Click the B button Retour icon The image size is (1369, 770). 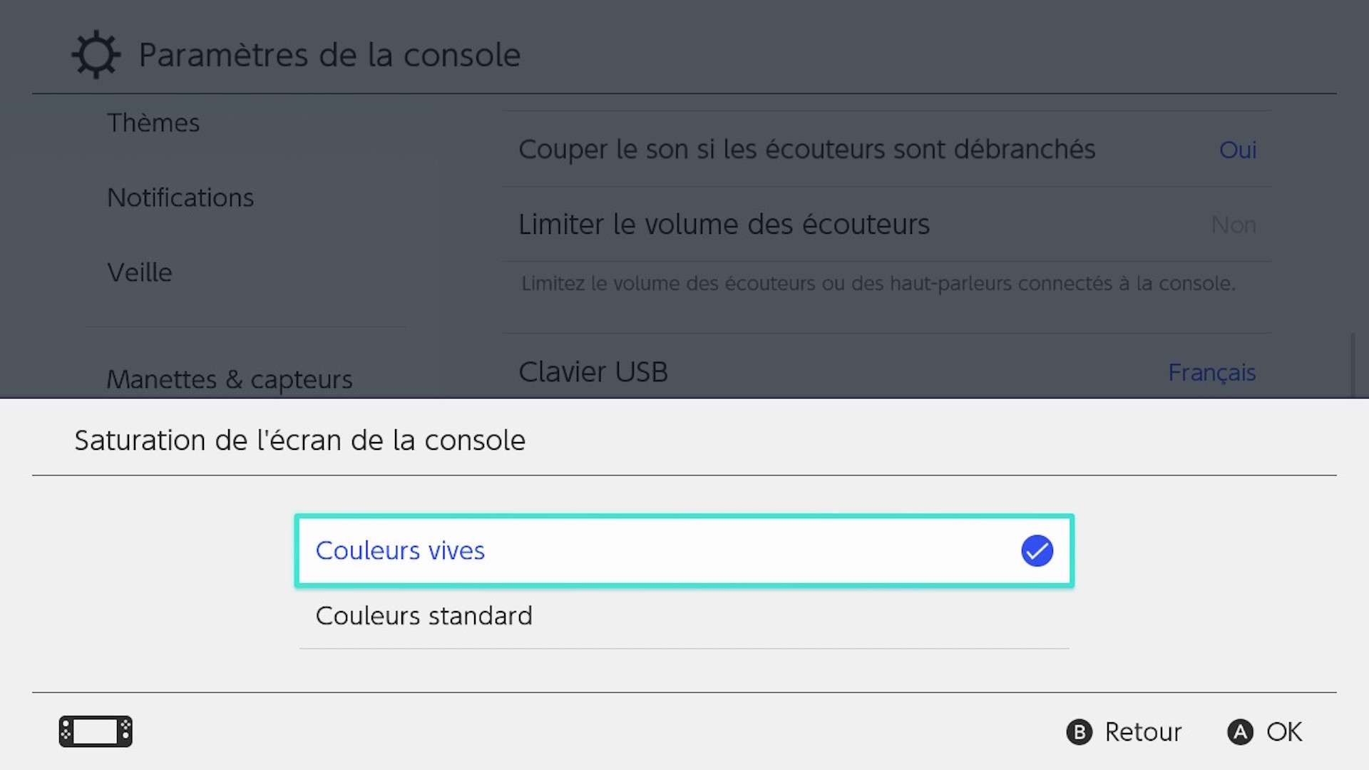(1079, 732)
